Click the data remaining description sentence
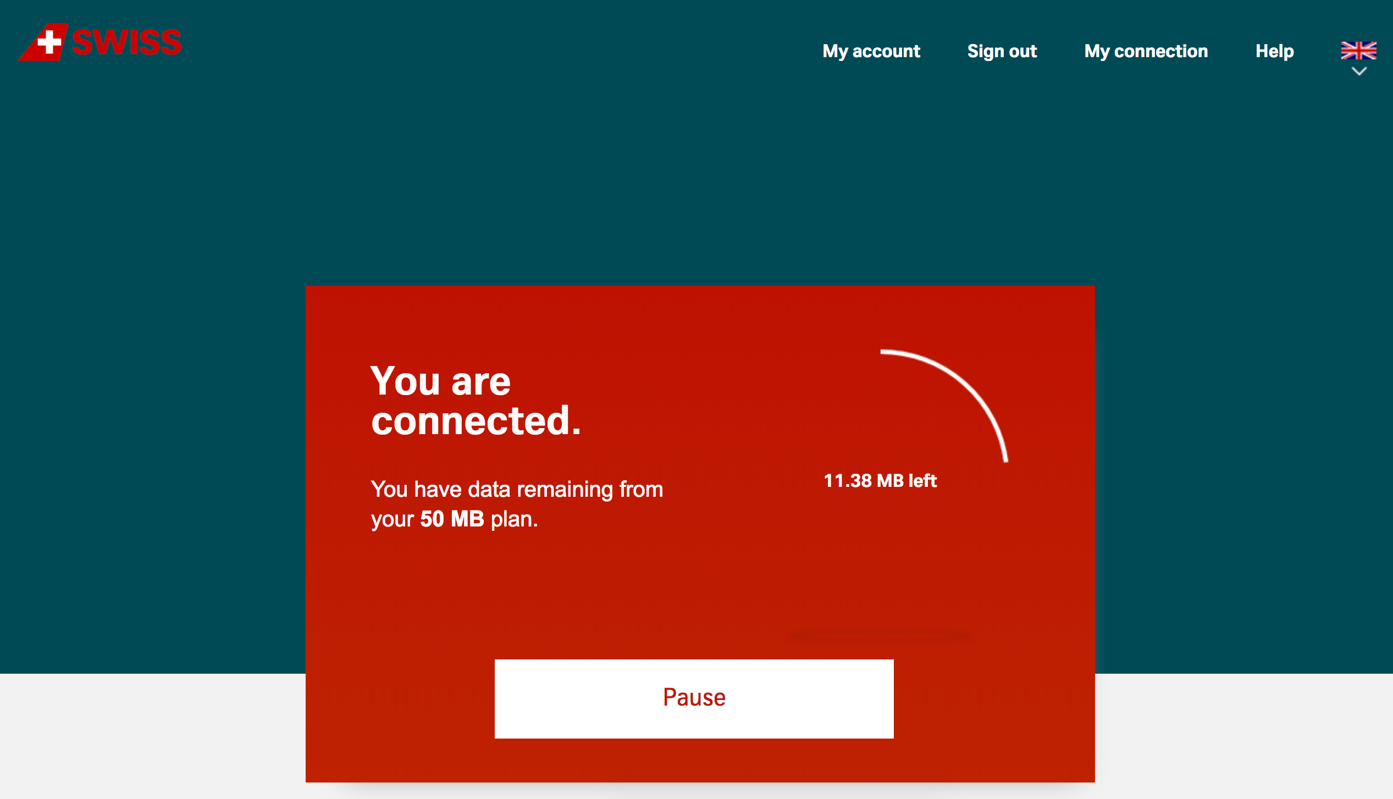Image resolution: width=1393 pixels, height=799 pixels. tap(517, 490)
